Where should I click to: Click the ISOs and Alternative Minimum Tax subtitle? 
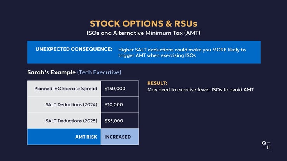click(143, 33)
